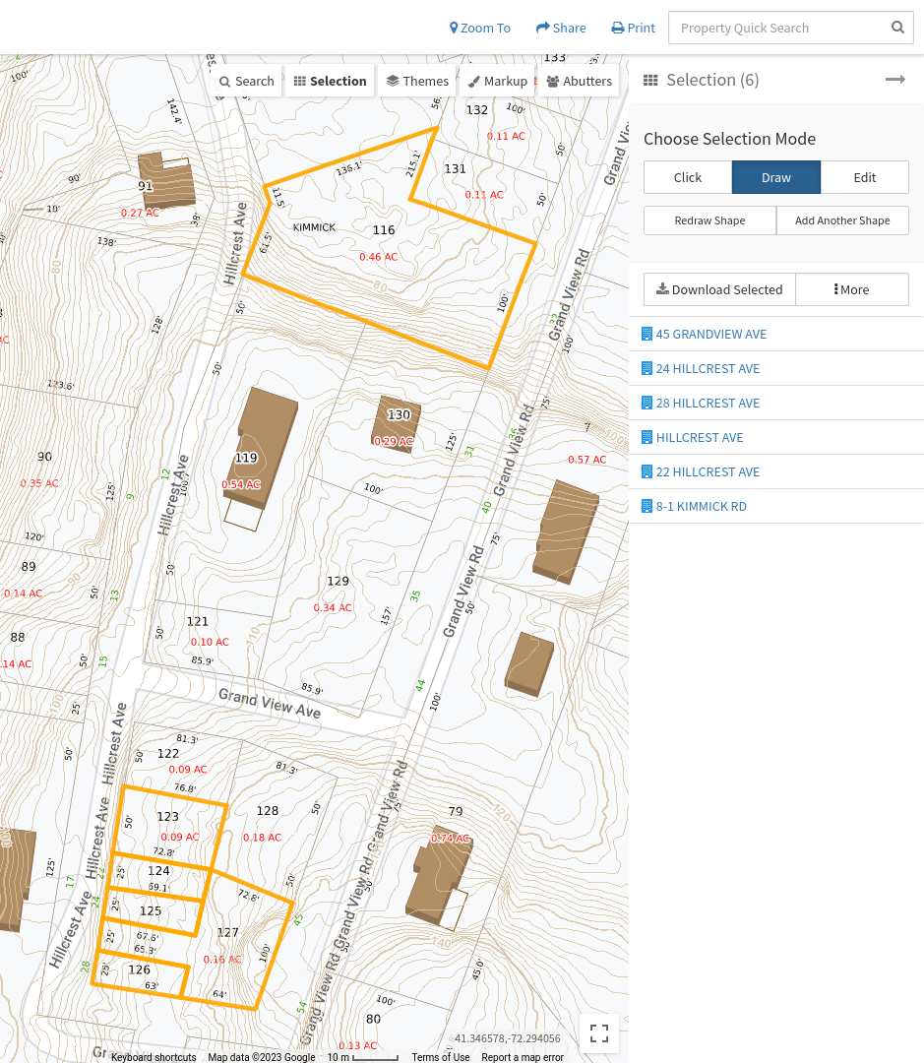
Task: Switch selection mode to Click
Action: (688, 177)
